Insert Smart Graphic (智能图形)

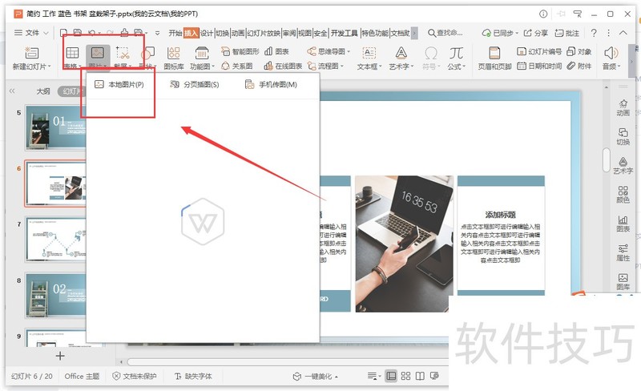pos(240,51)
